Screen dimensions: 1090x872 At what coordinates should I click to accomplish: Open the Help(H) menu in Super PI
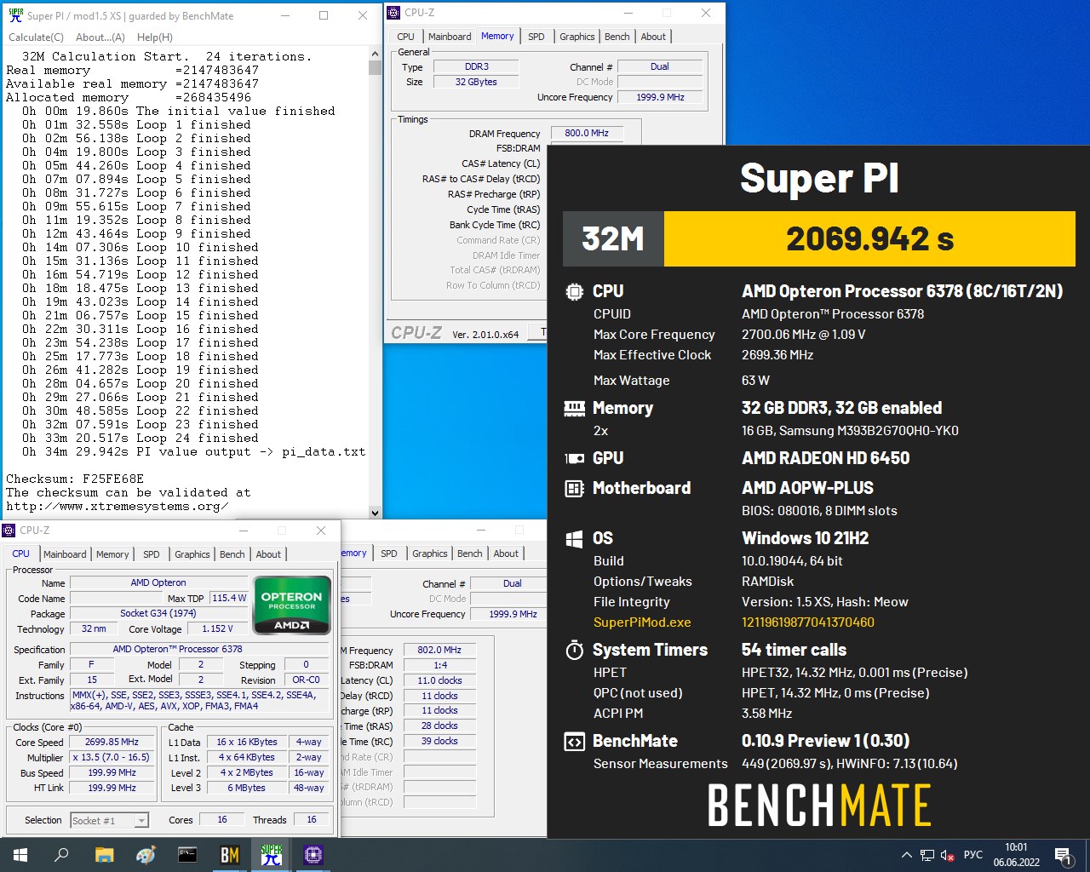coord(155,37)
